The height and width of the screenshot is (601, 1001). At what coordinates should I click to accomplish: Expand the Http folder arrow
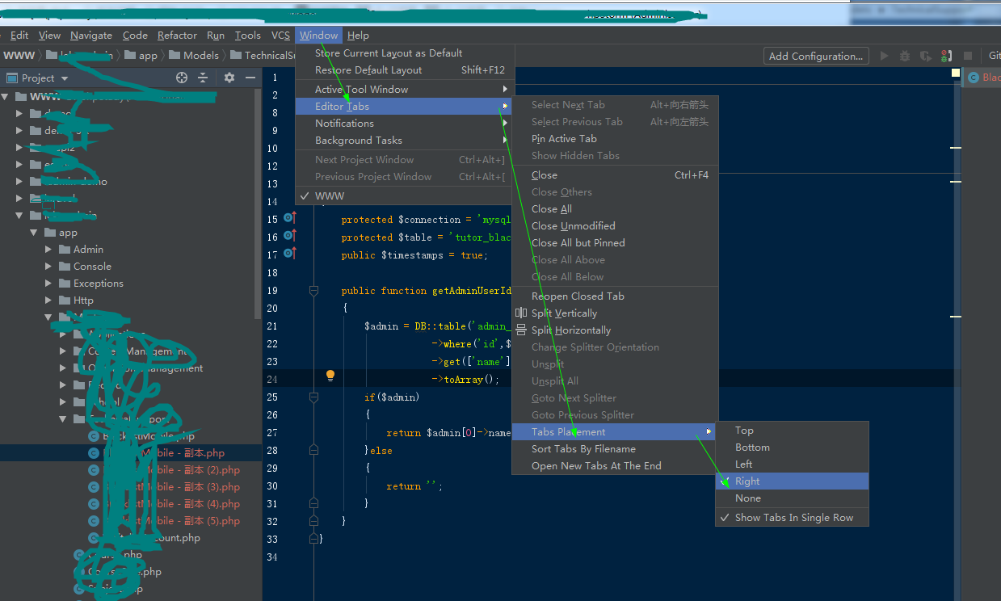click(48, 300)
